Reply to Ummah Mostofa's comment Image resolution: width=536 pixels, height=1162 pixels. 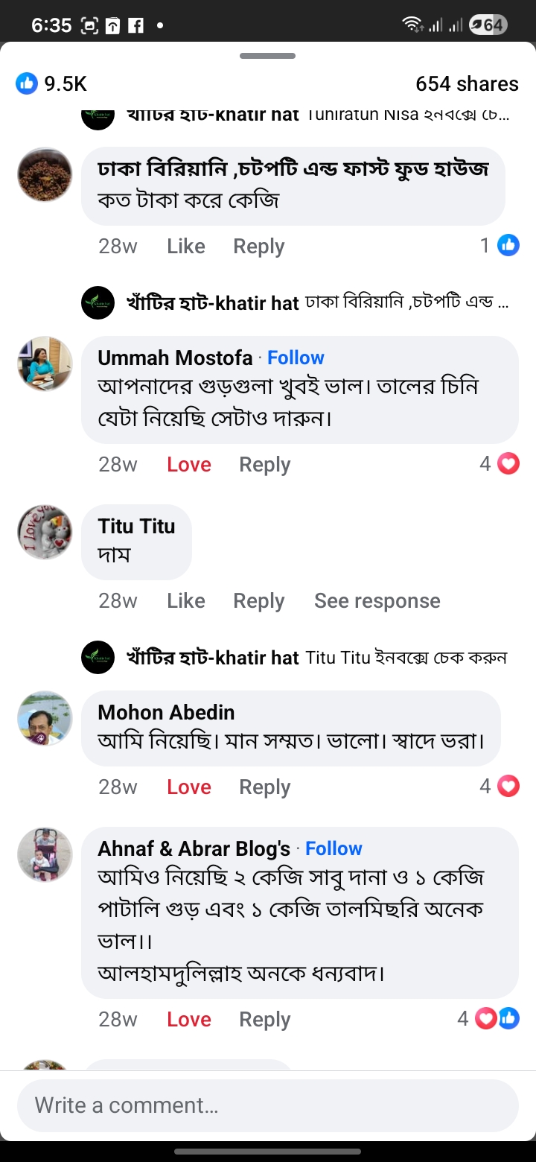(x=264, y=465)
